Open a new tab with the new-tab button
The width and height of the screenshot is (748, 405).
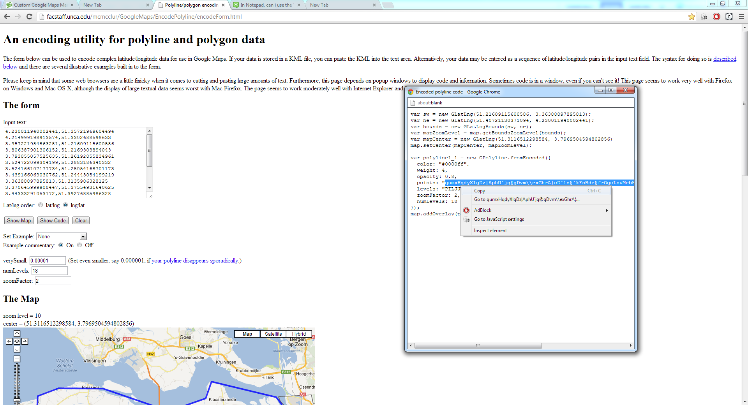pos(388,5)
